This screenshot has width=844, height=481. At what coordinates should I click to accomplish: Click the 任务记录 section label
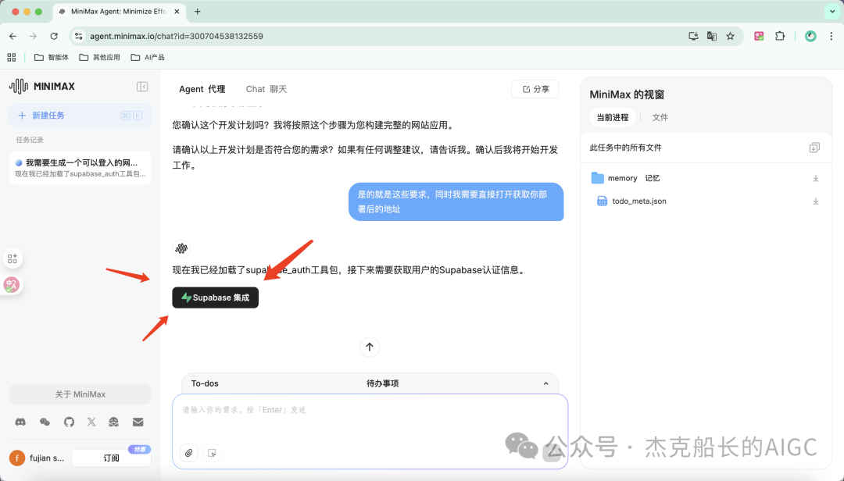pyautogui.click(x=30, y=140)
